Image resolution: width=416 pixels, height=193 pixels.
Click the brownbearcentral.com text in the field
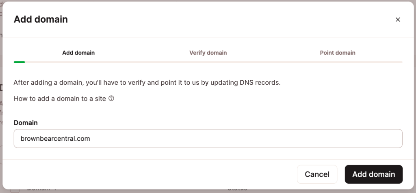click(x=55, y=139)
